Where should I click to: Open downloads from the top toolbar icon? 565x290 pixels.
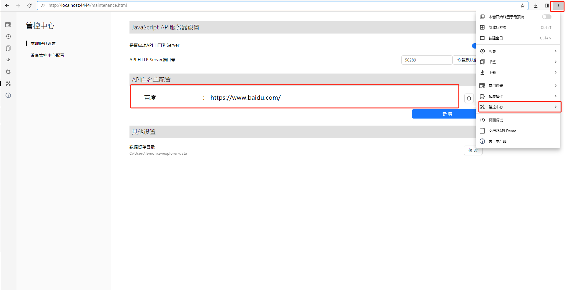(x=536, y=6)
